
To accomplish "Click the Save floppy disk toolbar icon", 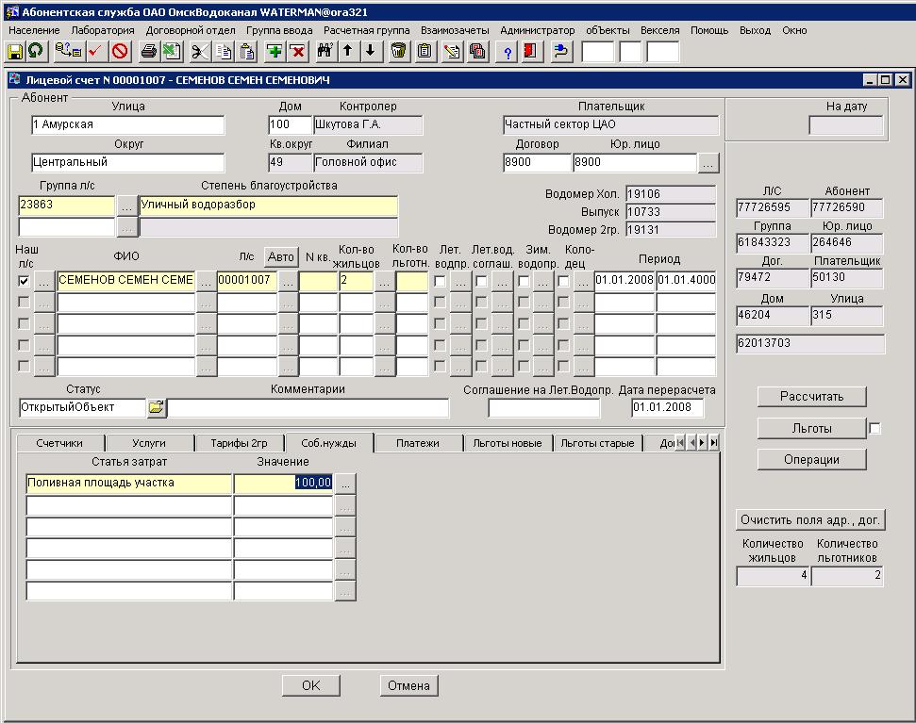I will 16,51.
